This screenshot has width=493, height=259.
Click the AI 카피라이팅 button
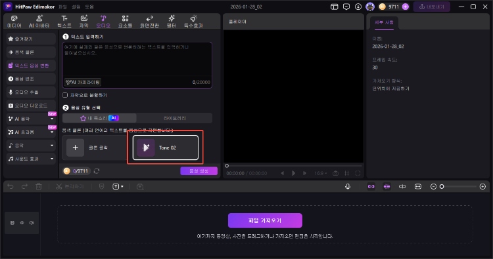tap(83, 82)
